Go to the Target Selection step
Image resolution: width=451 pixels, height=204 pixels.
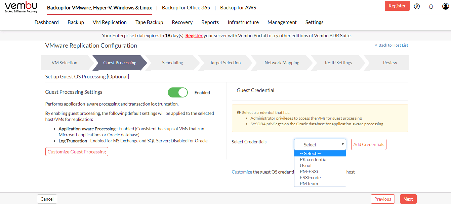click(x=225, y=63)
